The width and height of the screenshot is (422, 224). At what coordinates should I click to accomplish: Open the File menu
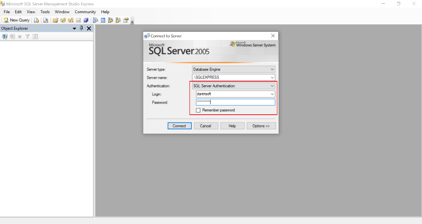click(x=7, y=12)
